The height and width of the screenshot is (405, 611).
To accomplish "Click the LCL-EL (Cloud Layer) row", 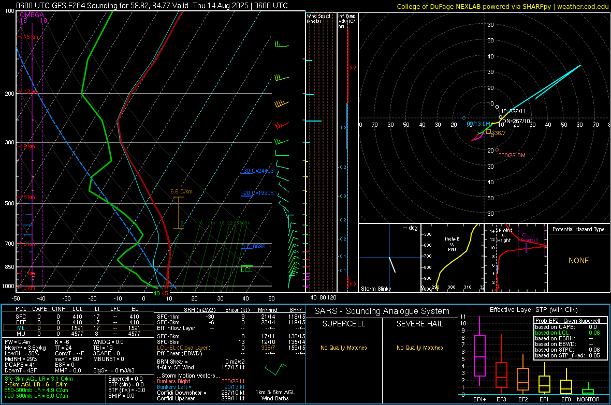I will [231, 348].
